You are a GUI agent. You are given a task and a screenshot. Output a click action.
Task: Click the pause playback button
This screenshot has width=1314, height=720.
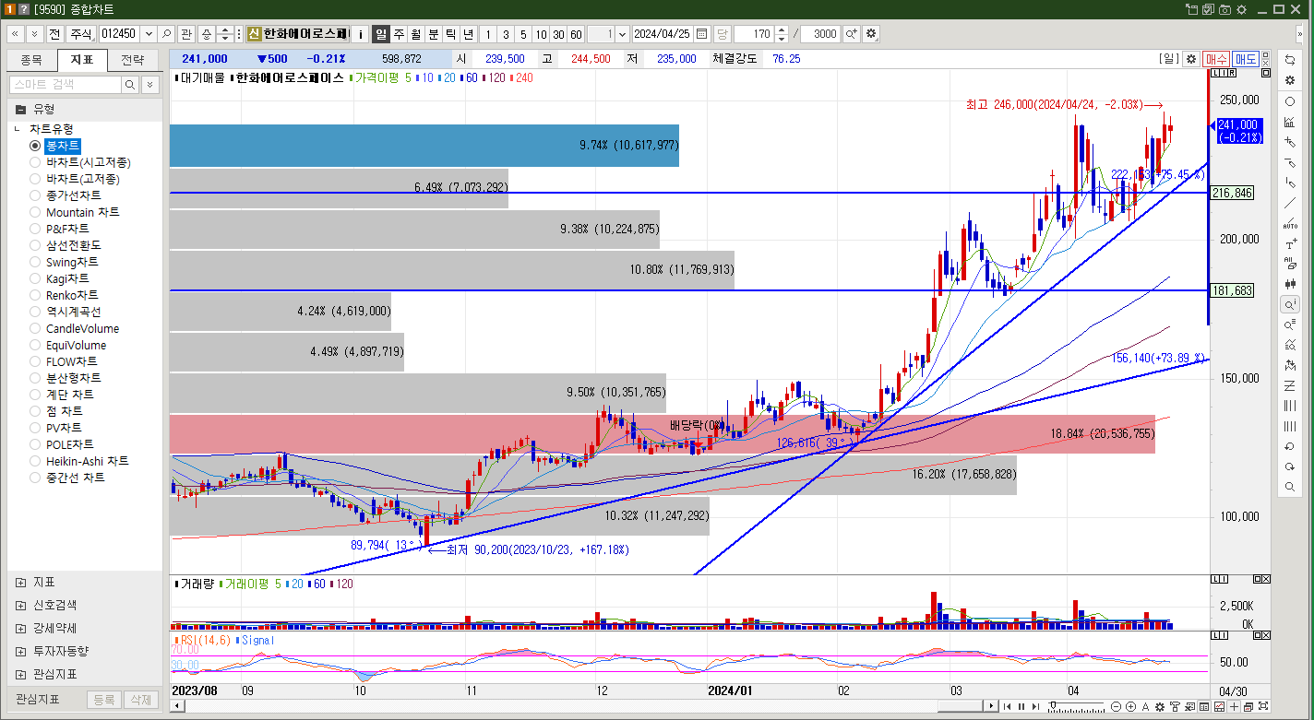(1021, 707)
